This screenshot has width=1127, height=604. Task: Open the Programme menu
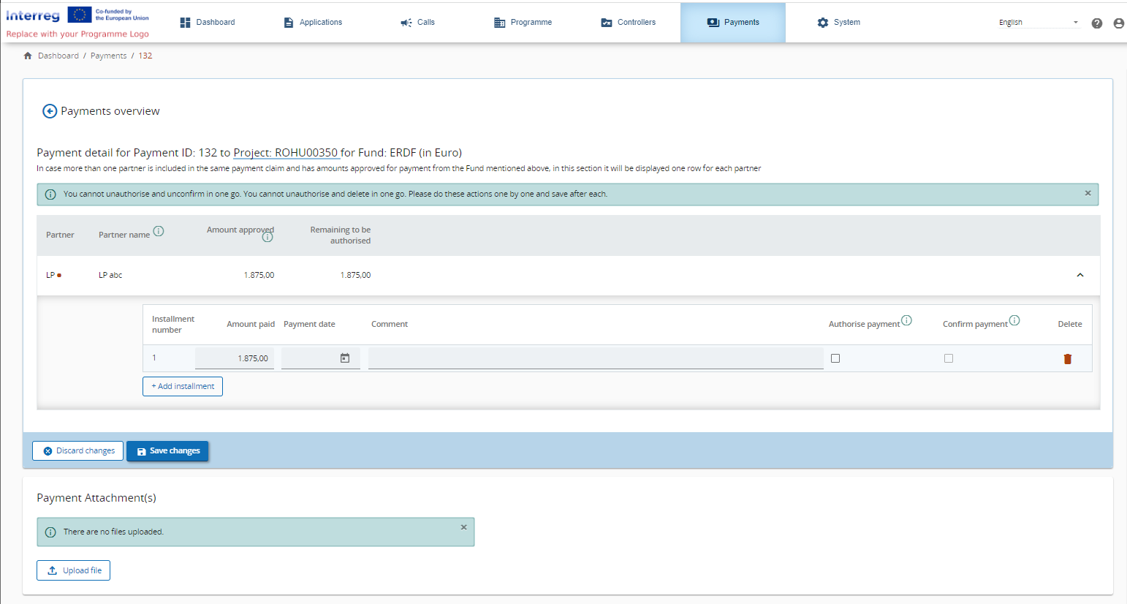(x=523, y=23)
